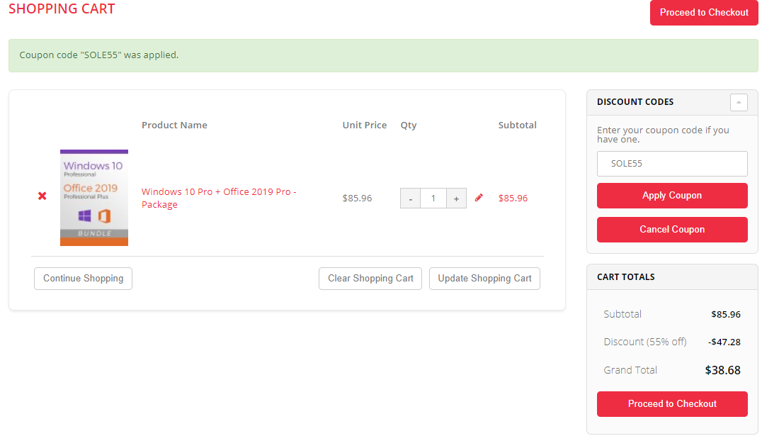This screenshot has width=762, height=436.
Task: Click the Discount Codes panel header
Action: tap(635, 102)
